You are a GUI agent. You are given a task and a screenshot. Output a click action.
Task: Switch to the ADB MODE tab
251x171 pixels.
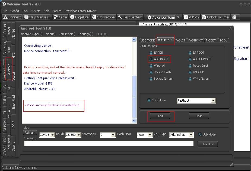point(165,40)
